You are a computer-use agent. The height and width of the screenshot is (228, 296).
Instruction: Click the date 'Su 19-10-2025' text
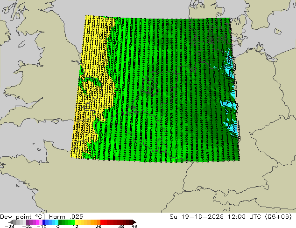(x=197, y=217)
